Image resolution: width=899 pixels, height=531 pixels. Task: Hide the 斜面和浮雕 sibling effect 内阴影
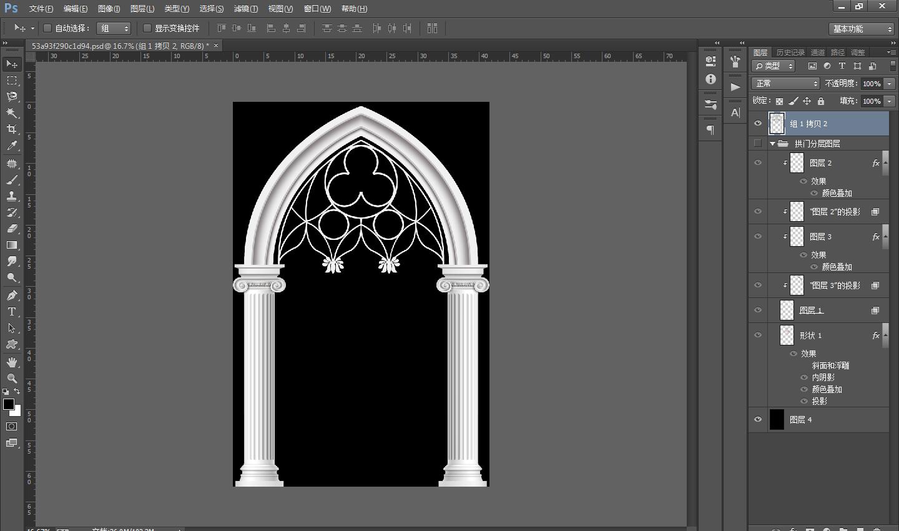click(804, 377)
